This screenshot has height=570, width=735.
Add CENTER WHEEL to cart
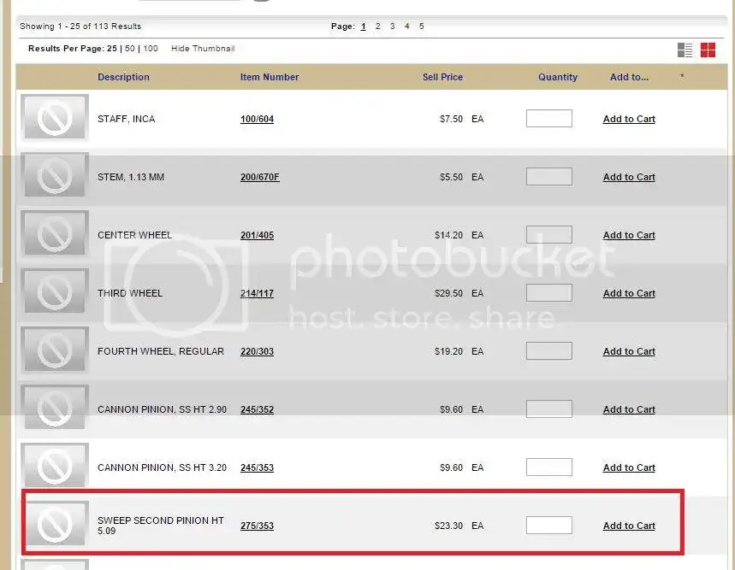[x=629, y=235]
